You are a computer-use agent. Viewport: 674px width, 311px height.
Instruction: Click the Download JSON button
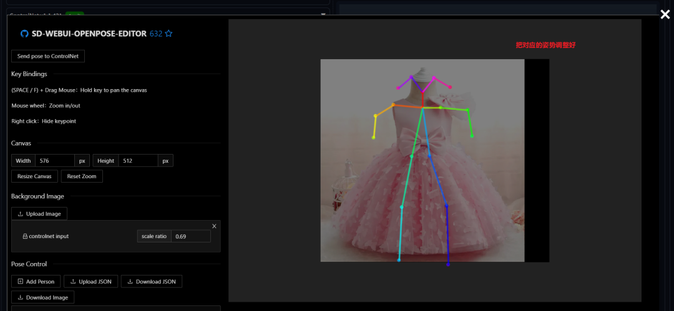(151, 281)
